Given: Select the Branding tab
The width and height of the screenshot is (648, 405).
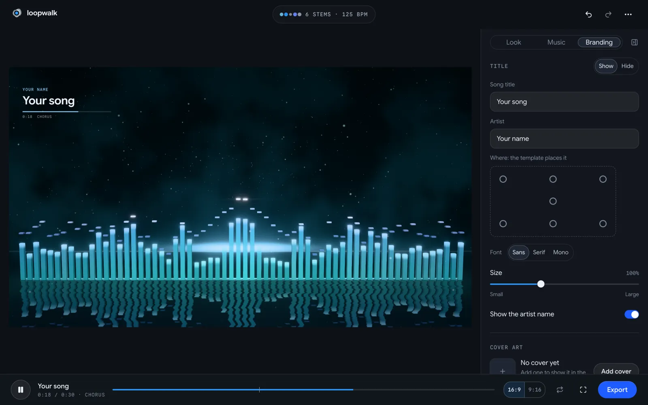Looking at the screenshot, I should 599,43.
